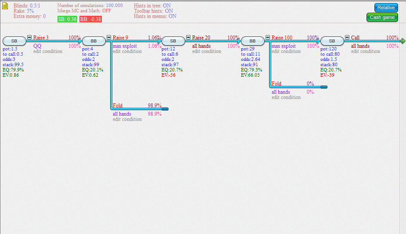Click the Relative button

(x=386, y=7)
